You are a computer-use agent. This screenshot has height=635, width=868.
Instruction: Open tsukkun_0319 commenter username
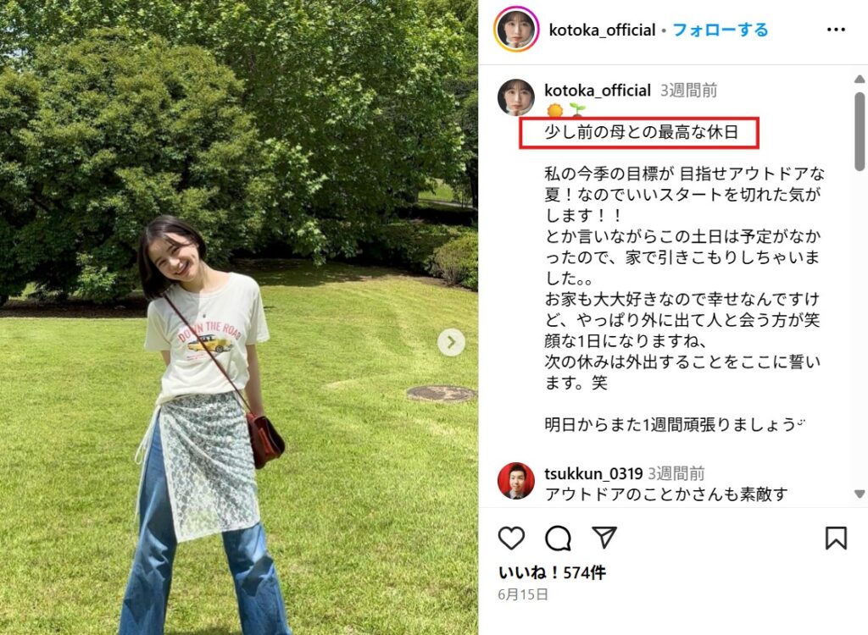[x=593, y=473]
